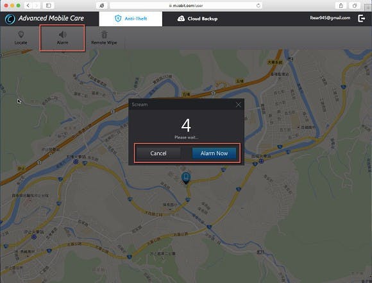372x283 pixels.
Task: Cancel the Scream countdown
Action: 158,153
